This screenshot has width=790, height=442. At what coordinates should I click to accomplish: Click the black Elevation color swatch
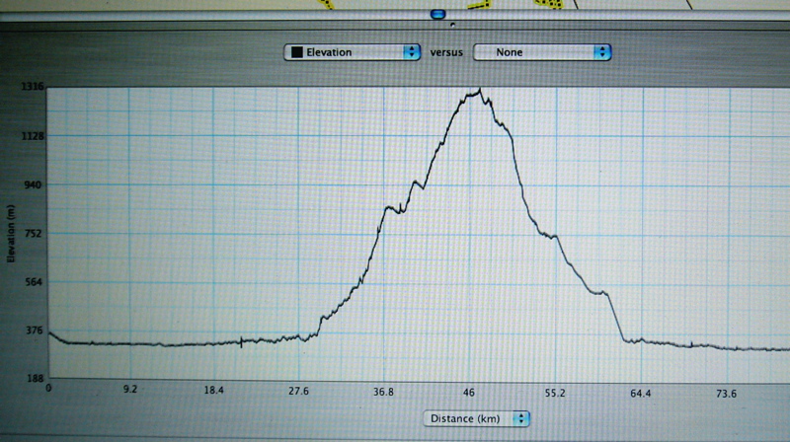tap(295, 52)
